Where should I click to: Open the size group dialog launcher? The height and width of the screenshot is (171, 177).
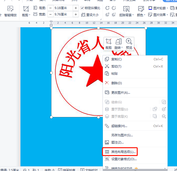click(x=101, y=19)
